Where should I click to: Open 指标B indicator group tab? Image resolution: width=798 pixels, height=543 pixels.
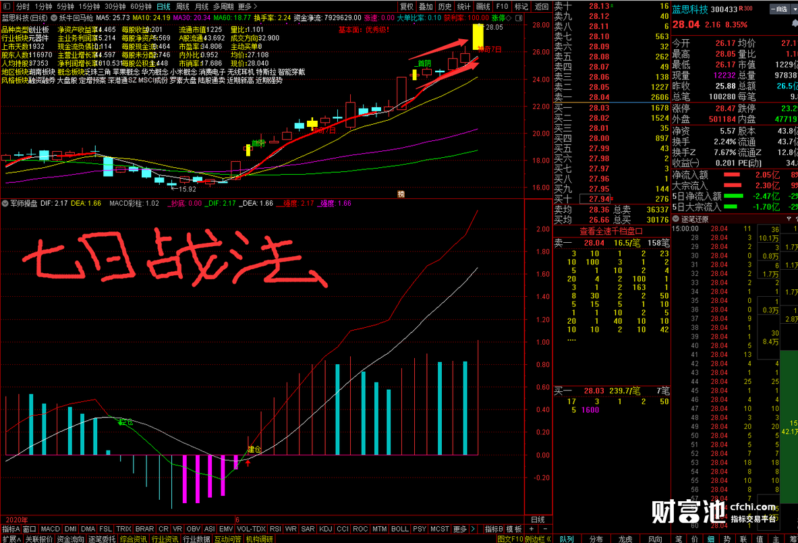494,530
